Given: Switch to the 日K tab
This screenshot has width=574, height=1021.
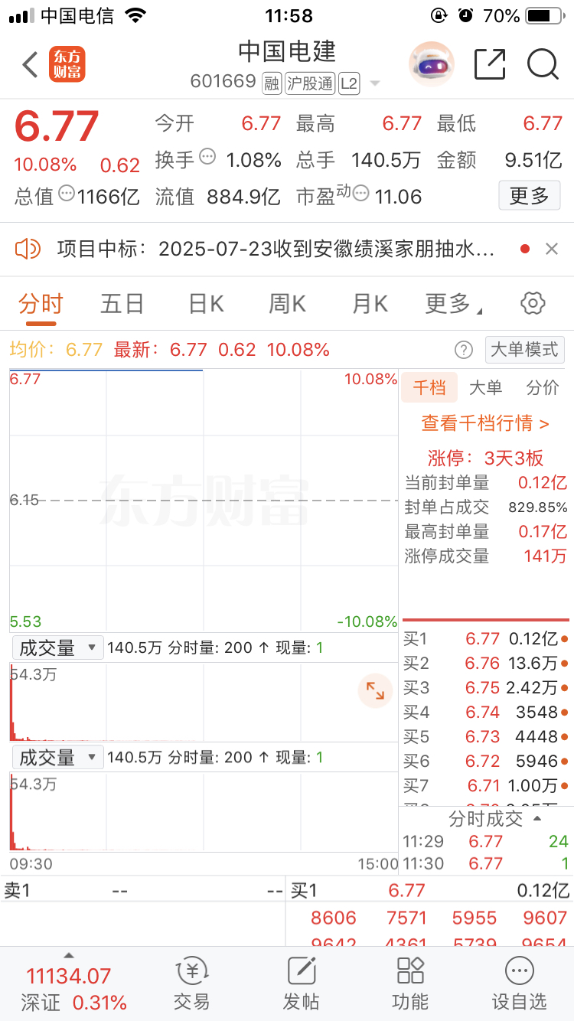Looking at the screenshot, I should (x=206, y=304).
